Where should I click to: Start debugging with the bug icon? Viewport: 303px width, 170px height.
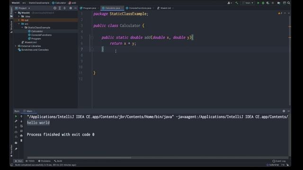coord(263,3)
